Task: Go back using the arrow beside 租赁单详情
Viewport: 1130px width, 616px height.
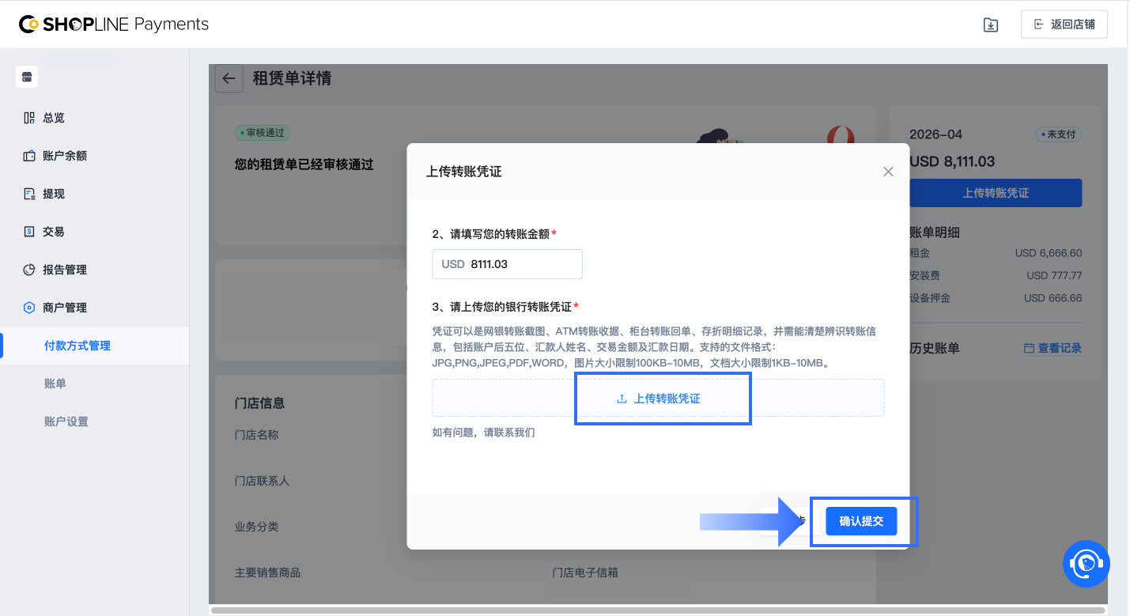Action: coord(229,78)
